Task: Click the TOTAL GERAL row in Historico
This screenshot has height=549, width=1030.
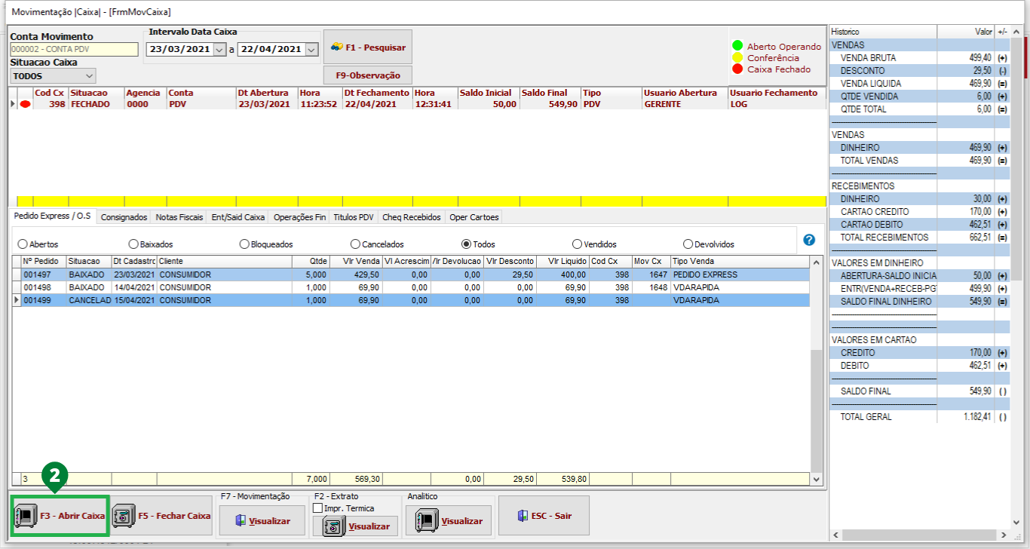Action: [x=919, y=416]
